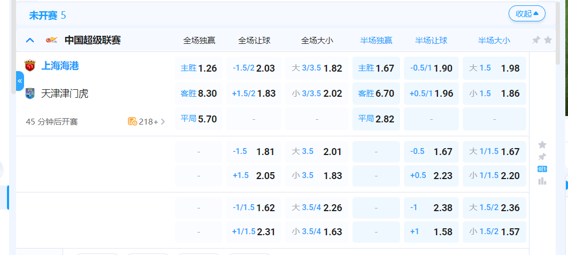Open the 218+ more markets arrow
The width and height of the screenshot is (568, 255).
point(163,121)
